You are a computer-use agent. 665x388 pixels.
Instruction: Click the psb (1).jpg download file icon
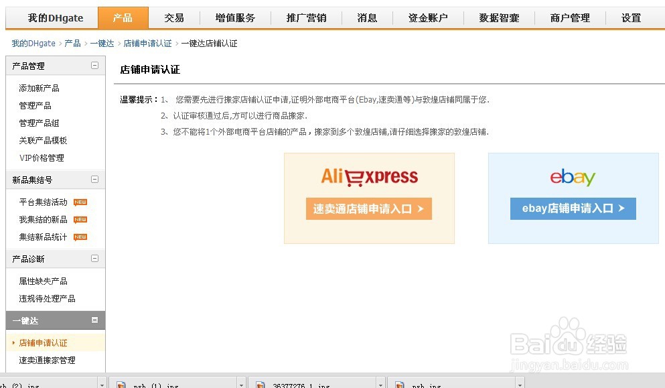[x=121, y=385]
